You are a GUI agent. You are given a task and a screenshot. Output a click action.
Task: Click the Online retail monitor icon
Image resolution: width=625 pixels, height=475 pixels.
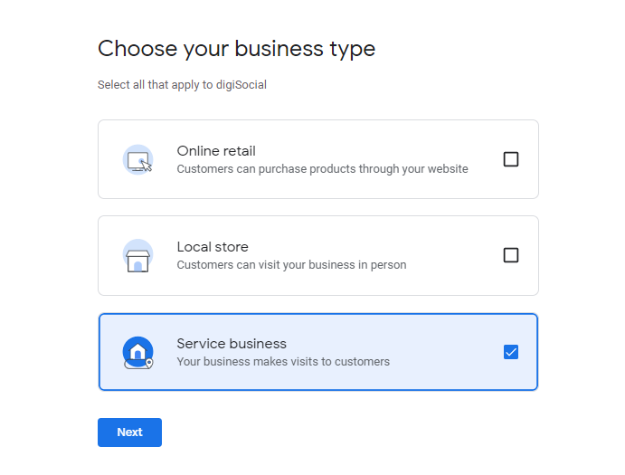[137, 160]
